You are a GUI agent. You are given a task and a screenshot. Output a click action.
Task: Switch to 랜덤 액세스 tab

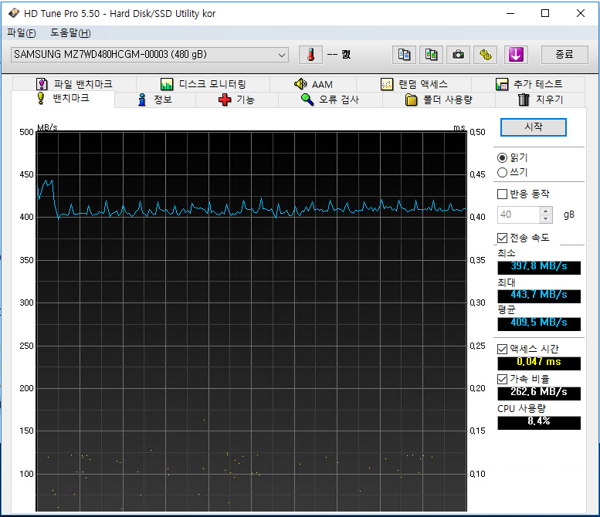[x=414, y=84]
